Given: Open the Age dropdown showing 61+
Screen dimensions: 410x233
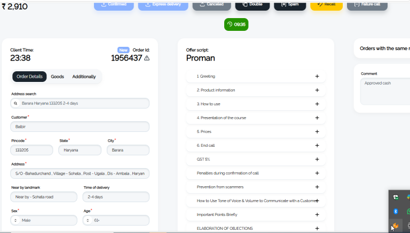Looking at the screenshot, I should point(116,220).
